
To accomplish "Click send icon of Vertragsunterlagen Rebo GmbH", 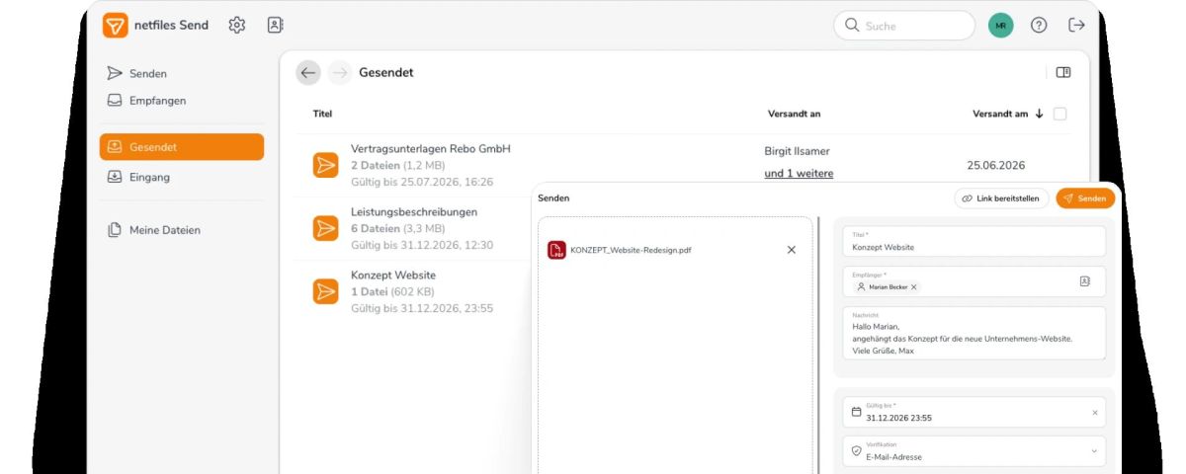I will tap(325, 165).
